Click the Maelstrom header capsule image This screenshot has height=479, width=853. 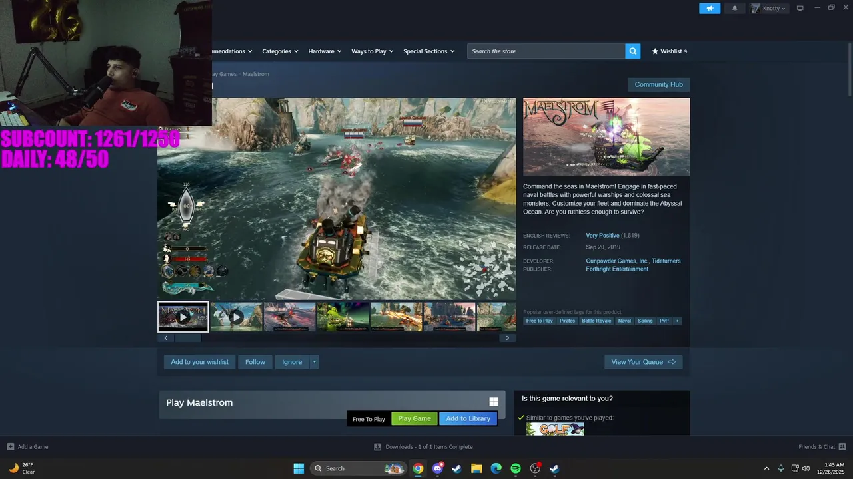click(606, 137)
